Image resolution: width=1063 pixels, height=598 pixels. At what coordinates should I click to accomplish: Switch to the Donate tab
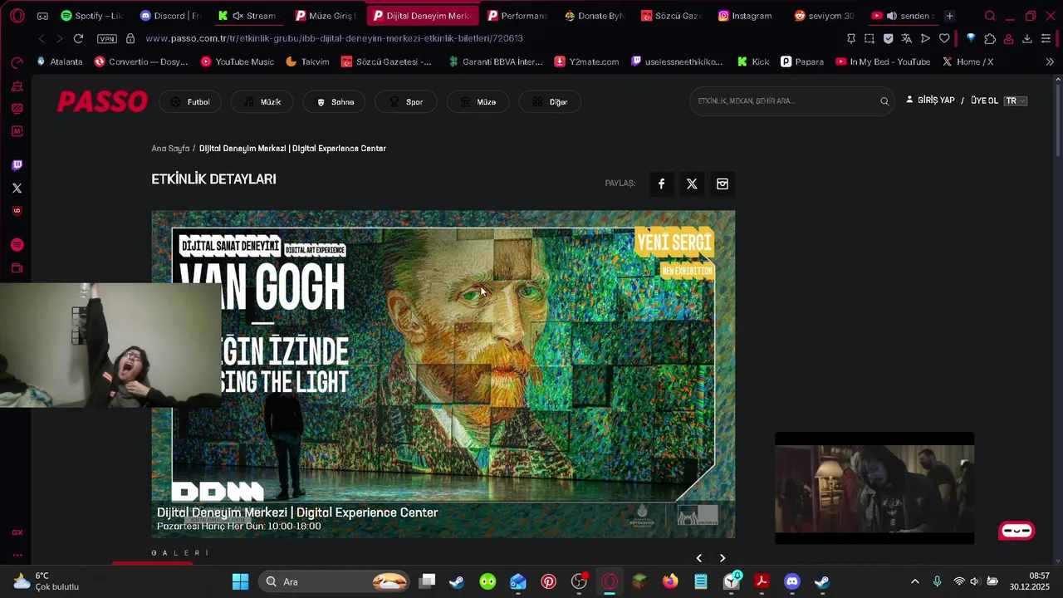point(595,16)
